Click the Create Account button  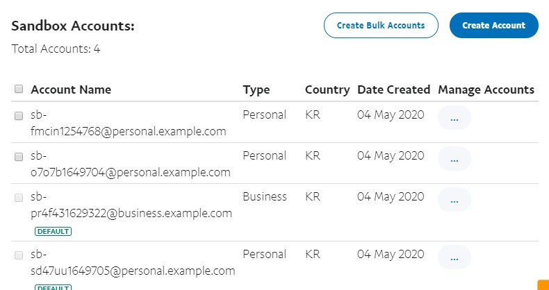pyautogui.click(x=493, y=25)
